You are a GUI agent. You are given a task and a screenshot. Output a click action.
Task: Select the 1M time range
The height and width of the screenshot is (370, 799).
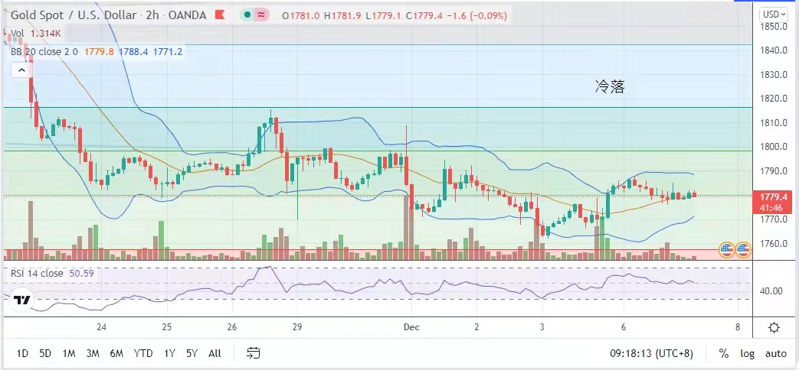pos(68,353)
